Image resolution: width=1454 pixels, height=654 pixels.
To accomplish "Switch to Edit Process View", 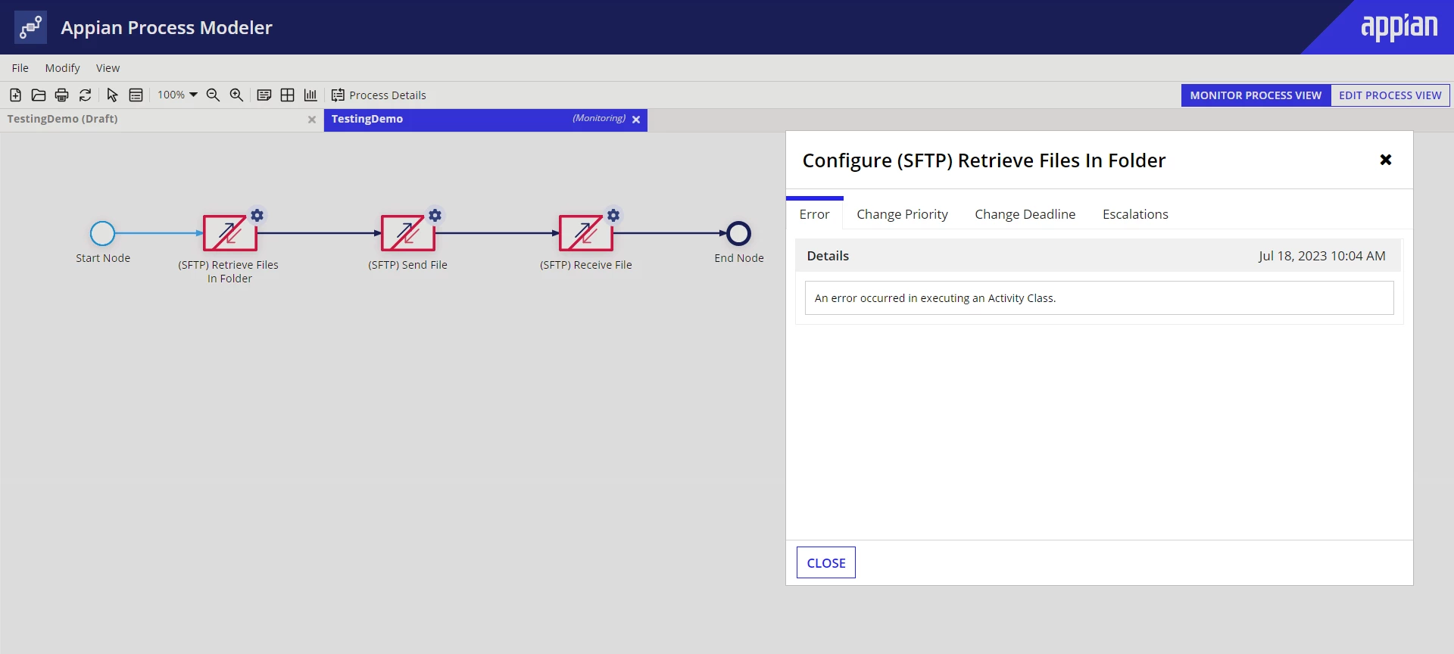I will [x=1390, y=95].
